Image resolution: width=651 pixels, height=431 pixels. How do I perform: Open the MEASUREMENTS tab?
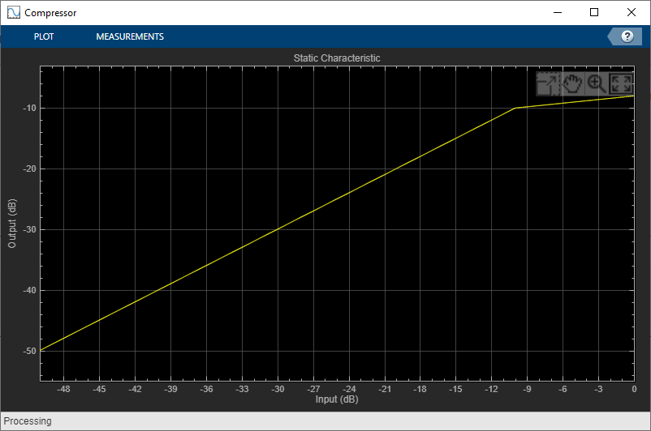pos(130,36)
